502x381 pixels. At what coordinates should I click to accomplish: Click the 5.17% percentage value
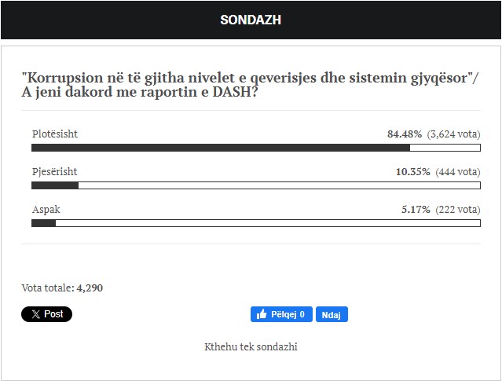point(416,210)
